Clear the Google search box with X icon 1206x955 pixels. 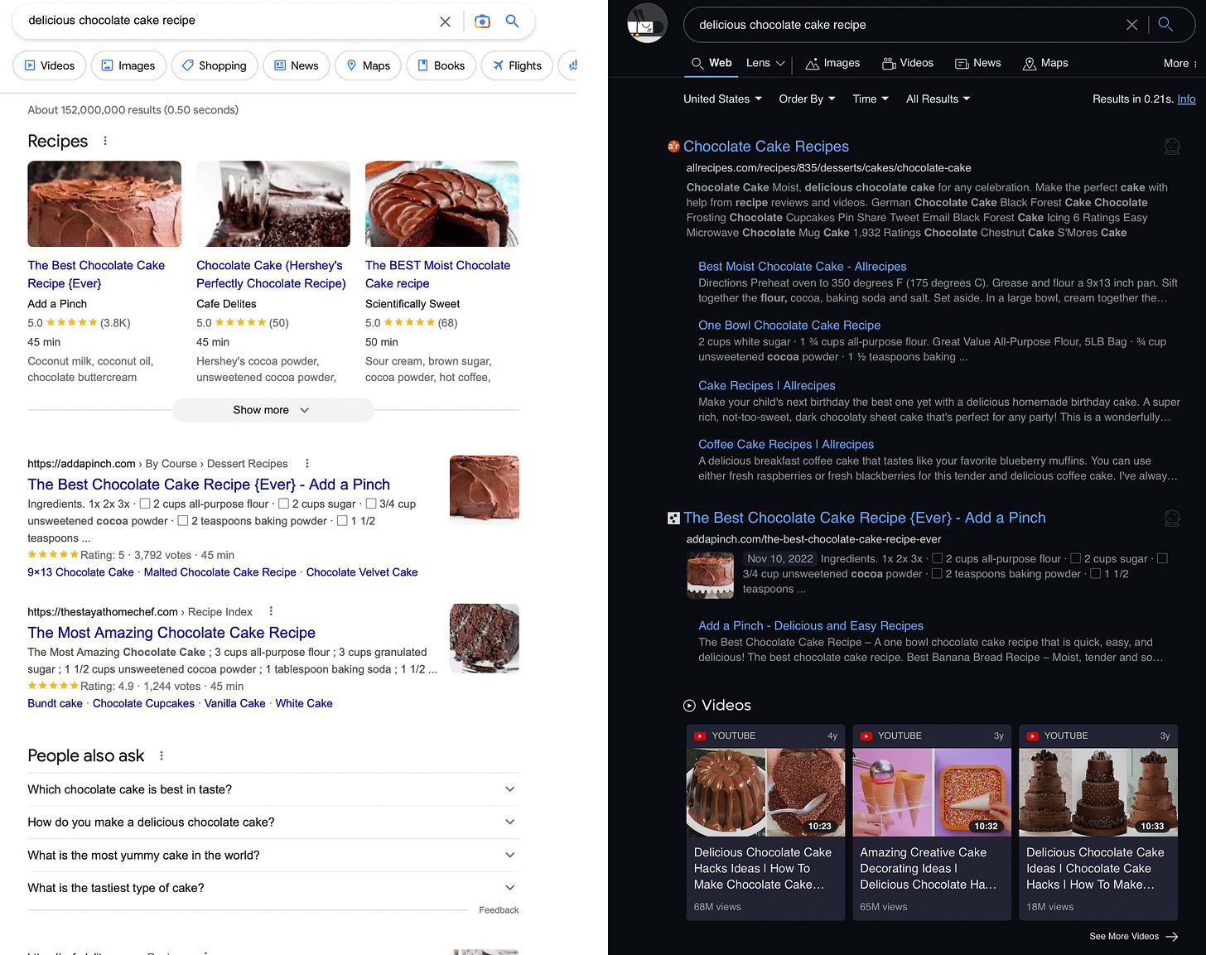click(x=445, y=22)
